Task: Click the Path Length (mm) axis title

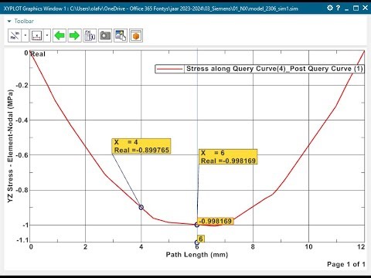Action: (197, 255)
